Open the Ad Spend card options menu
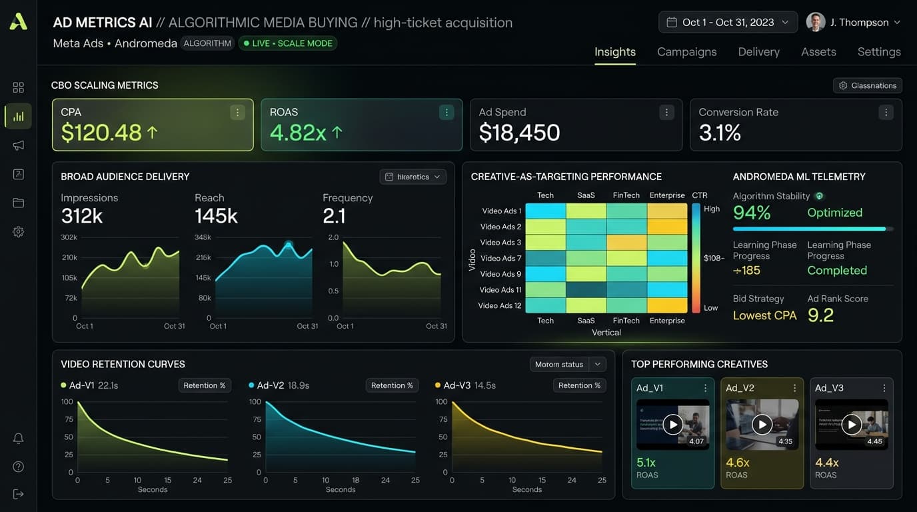This screenshot has height=512, width=917. [x=666, y=113]
